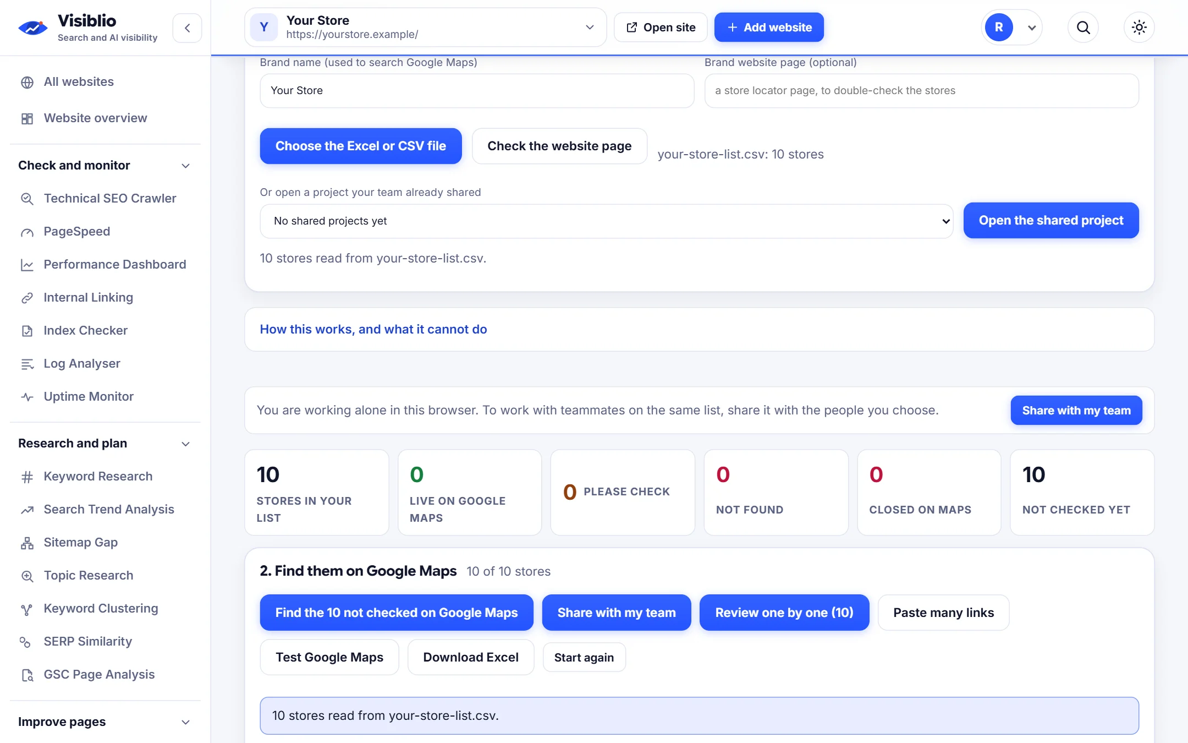Image resolution: width=1188 pixels, height=743 pixels.
Task: Click the Visiblio logo icon
Action: coord(33,28)
